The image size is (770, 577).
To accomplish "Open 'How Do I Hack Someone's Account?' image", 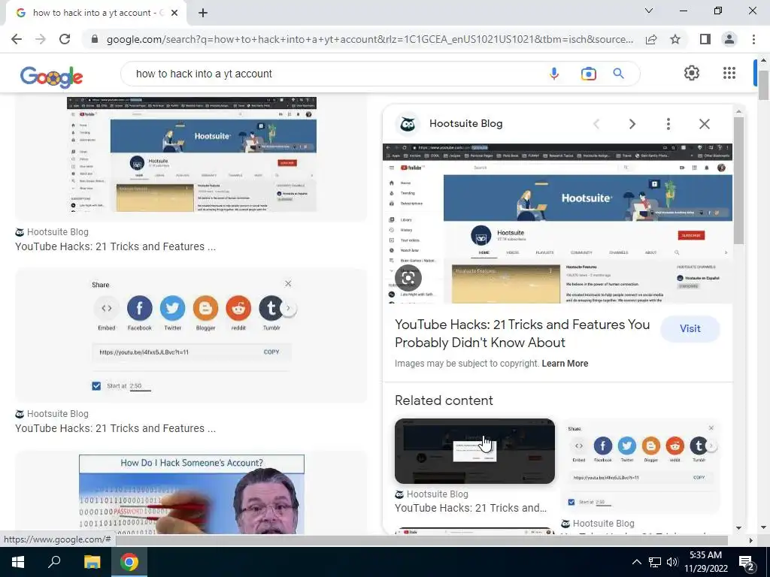I will (192, 494).
